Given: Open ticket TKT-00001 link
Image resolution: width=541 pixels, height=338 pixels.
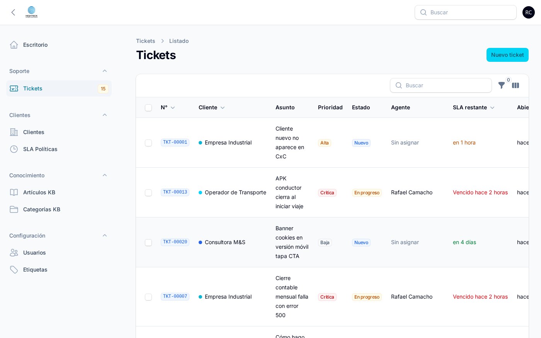Looking at the screenshot, I should point(175,143).
